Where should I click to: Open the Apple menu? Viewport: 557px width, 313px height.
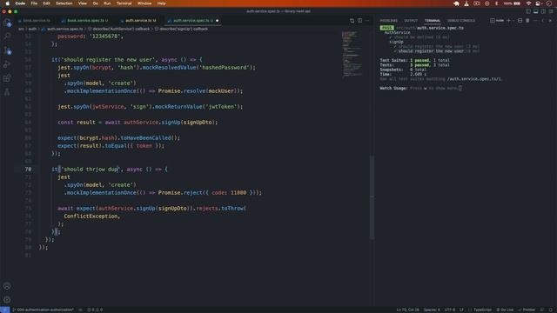7,3
